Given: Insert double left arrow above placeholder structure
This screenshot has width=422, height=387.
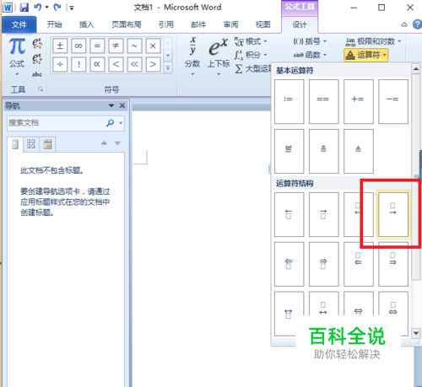Looking at the screenshot, I should 289,264.
